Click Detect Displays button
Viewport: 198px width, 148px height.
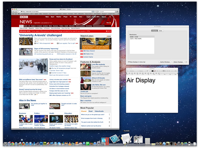tap(178, 62)
